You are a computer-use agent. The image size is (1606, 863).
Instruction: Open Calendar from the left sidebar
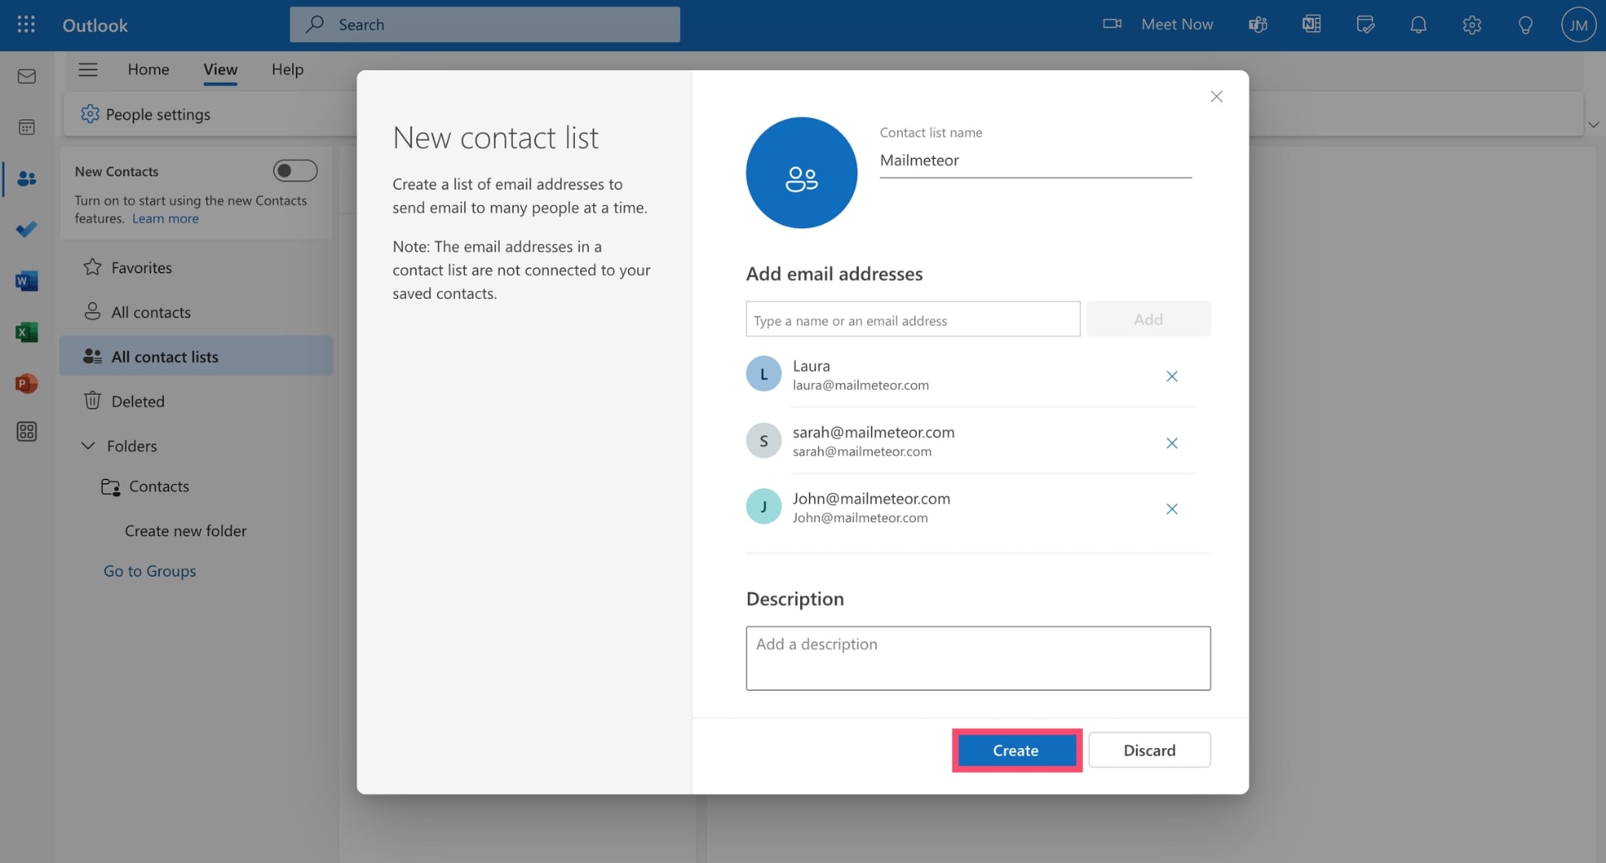[26, 127]
